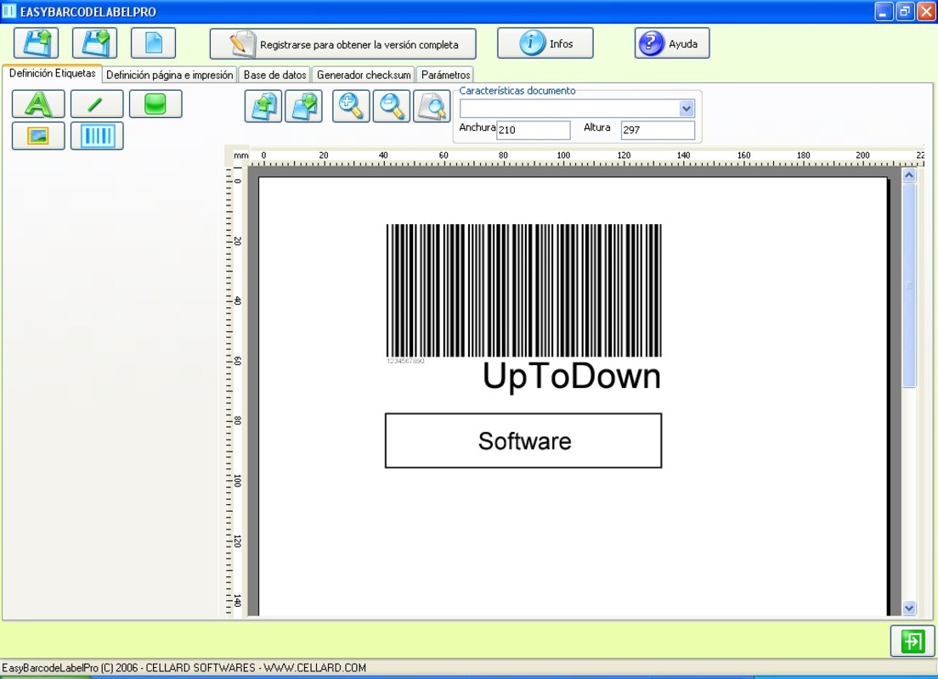This screenshot has width=938, height=679.
Task: Minimize the EasyBarcodeLabelPro window
Action: pos(884,11)
